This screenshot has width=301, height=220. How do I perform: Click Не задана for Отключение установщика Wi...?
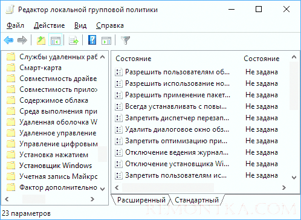(x=262, y=164)
